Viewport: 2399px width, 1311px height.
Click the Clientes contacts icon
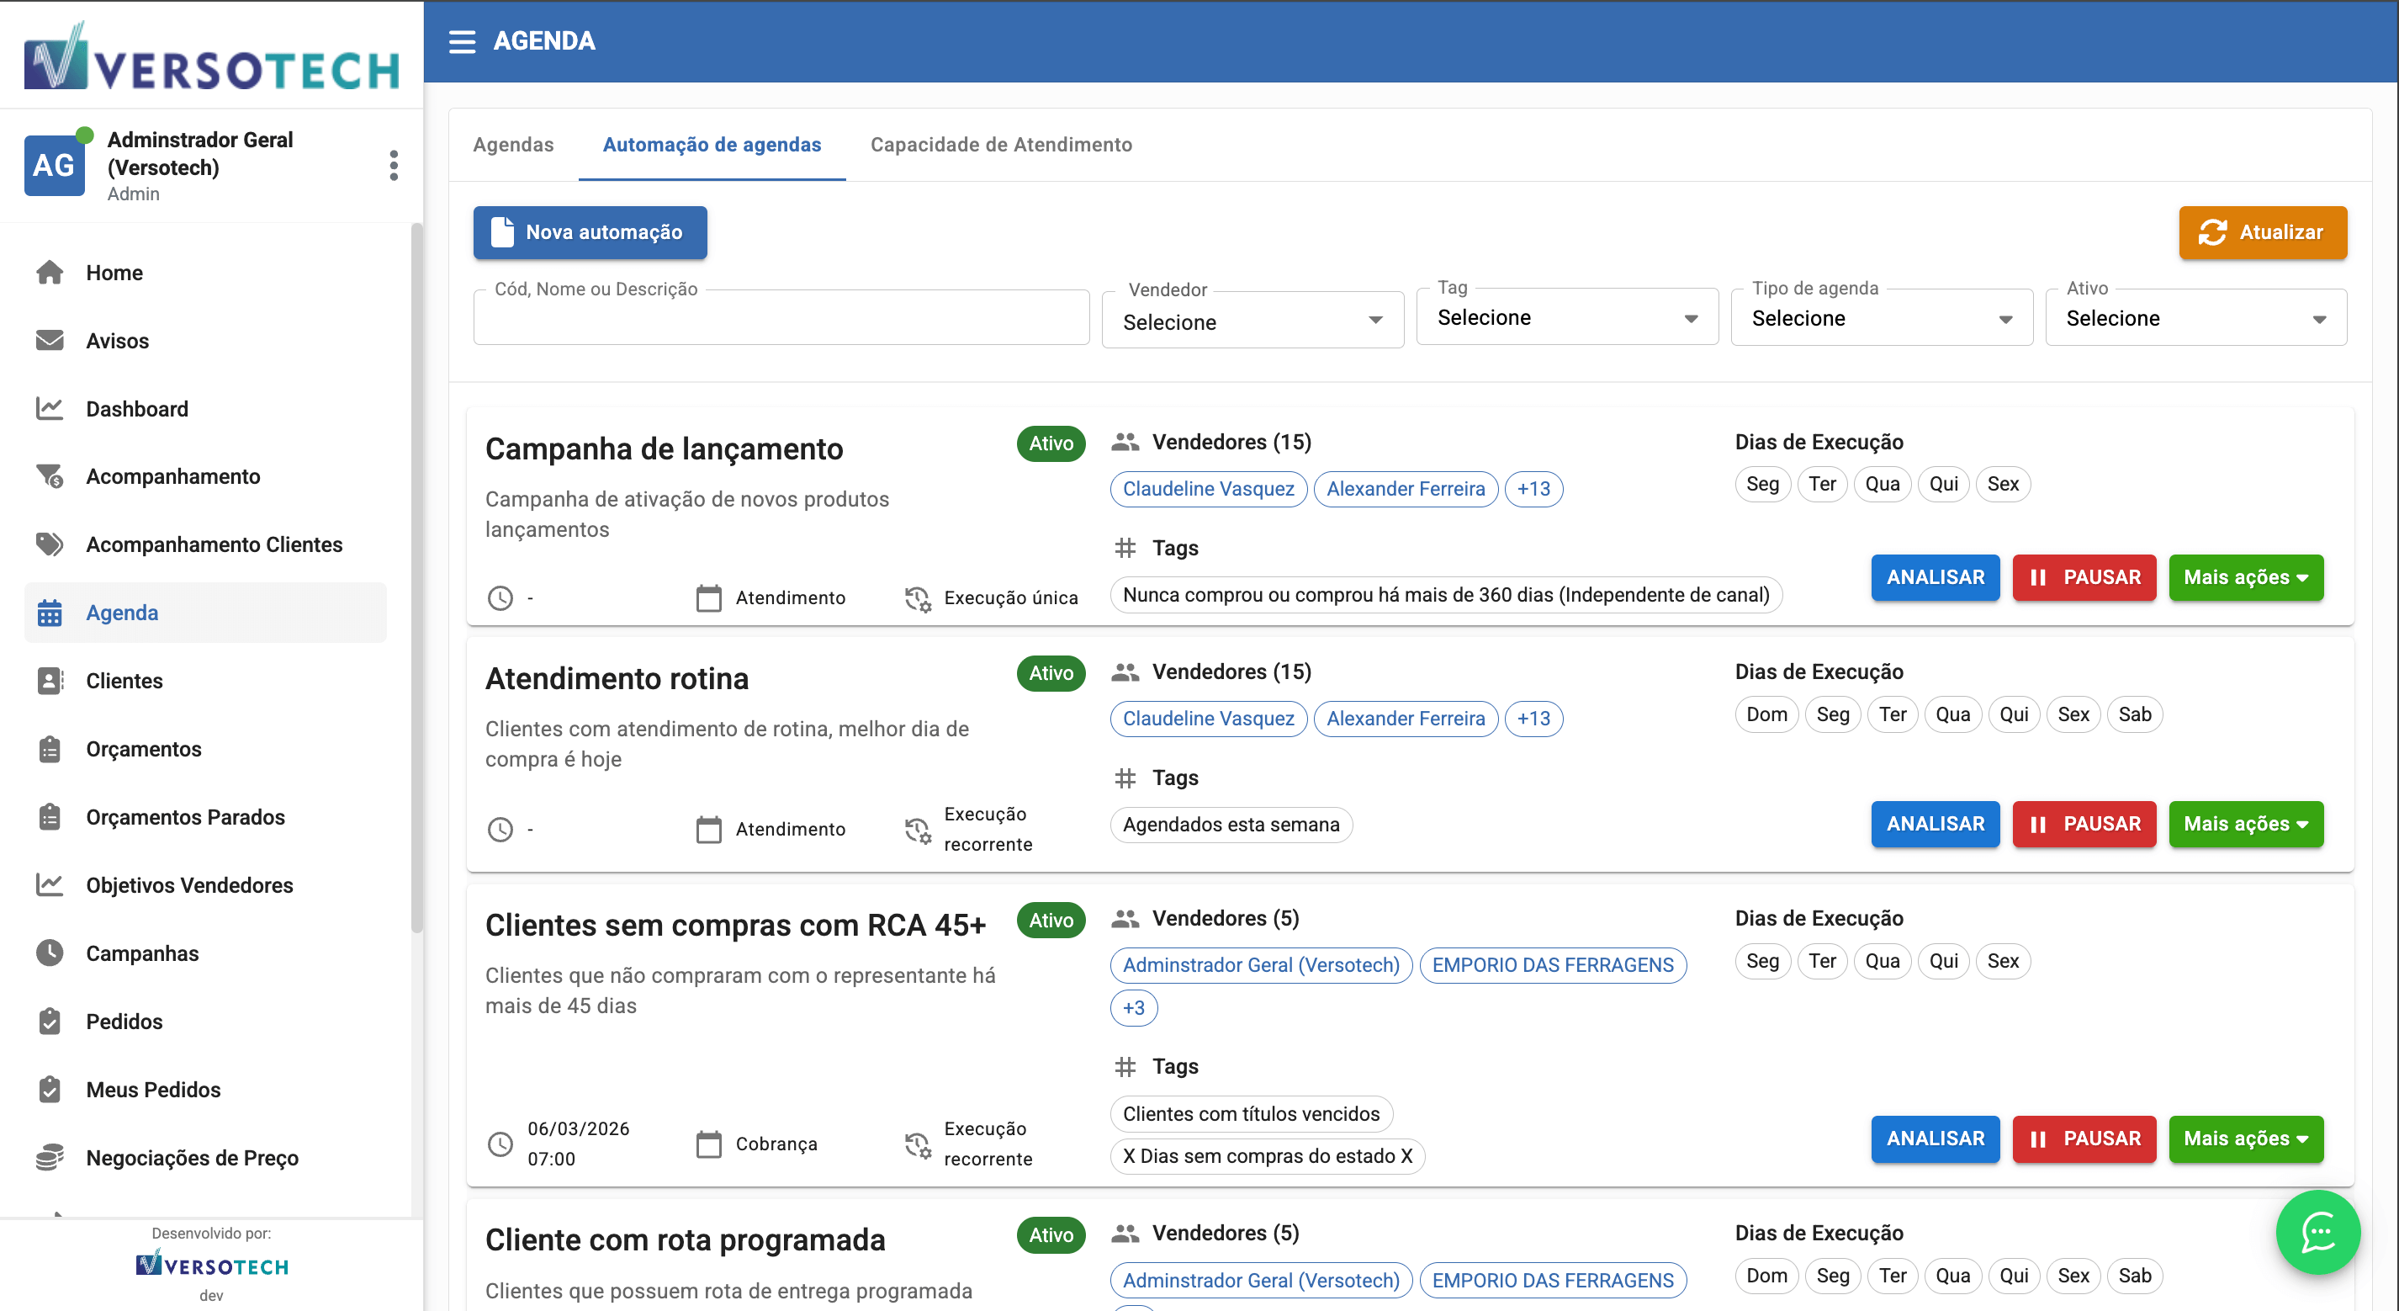pyautogui.click(x=50, y=680)
